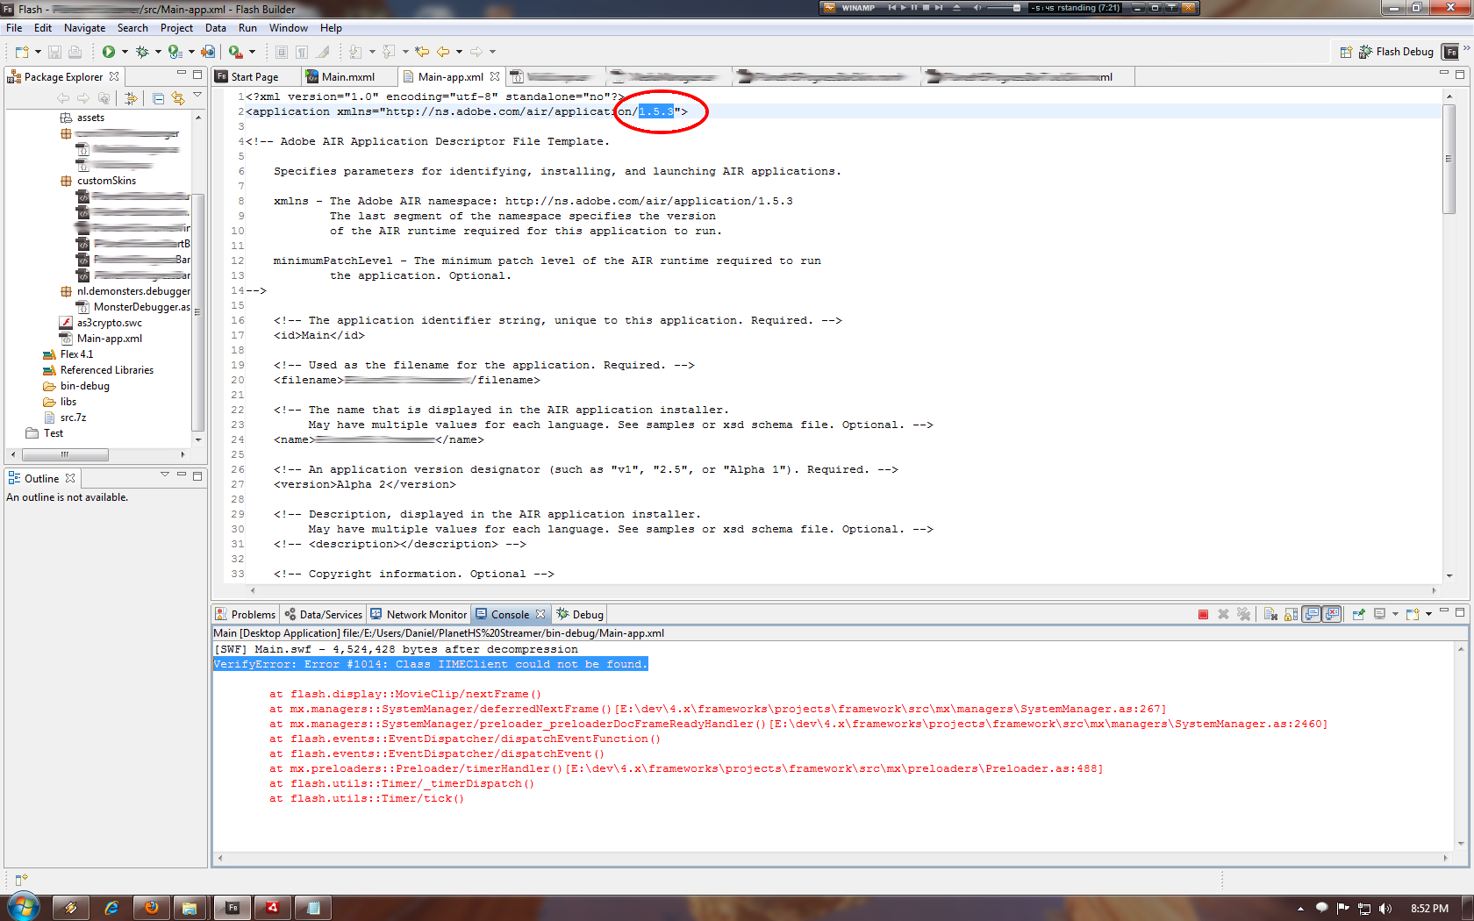Click the Debug bug icon in toolbar
1474x921 pixels.
click(x=142, y=52)
